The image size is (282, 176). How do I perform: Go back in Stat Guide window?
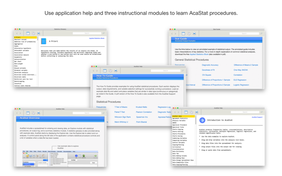[x=172, y=34]
